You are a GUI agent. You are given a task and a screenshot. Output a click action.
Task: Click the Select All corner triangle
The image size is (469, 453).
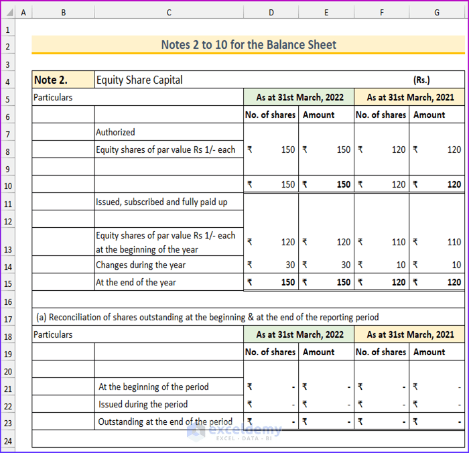click(x=9, y=13)
